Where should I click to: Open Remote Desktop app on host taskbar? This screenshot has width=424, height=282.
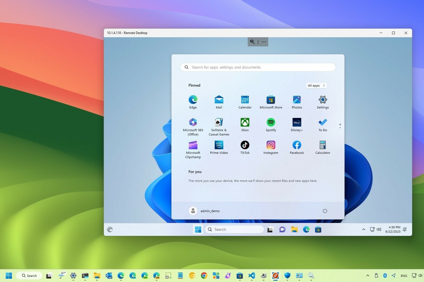(x=275, y=276)
